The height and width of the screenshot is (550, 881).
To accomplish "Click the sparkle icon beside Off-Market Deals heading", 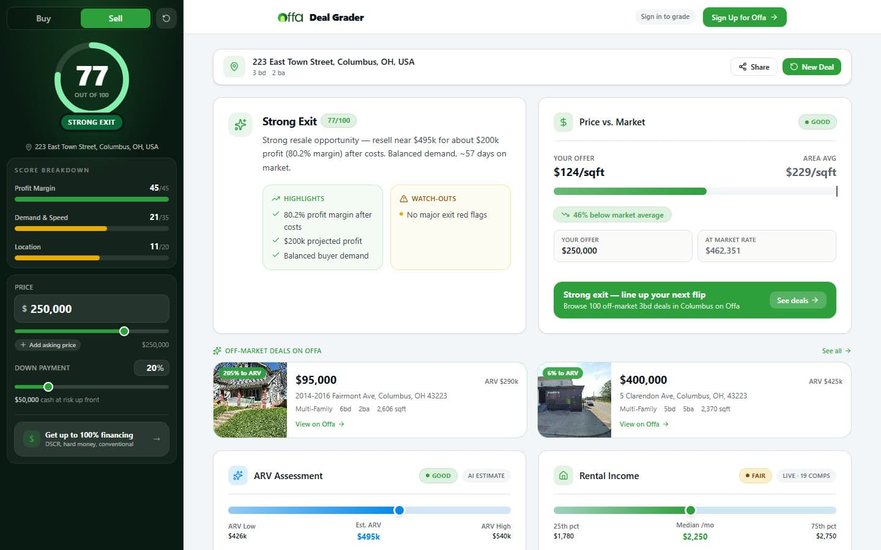I will pos(217,351).
